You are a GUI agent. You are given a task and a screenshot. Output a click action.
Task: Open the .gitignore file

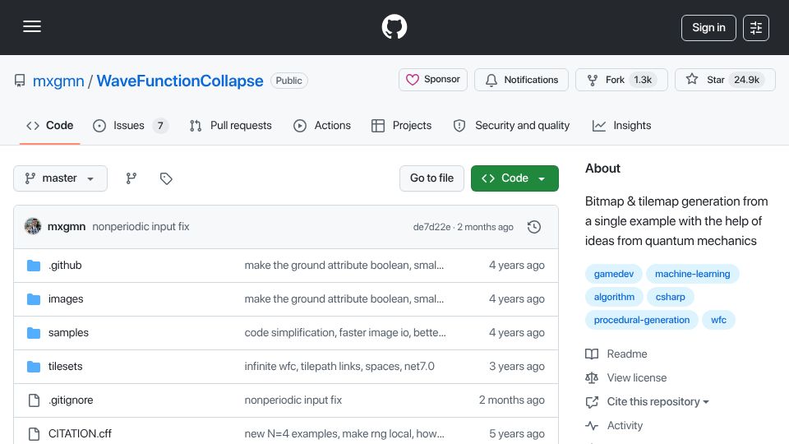click(71, 400)
